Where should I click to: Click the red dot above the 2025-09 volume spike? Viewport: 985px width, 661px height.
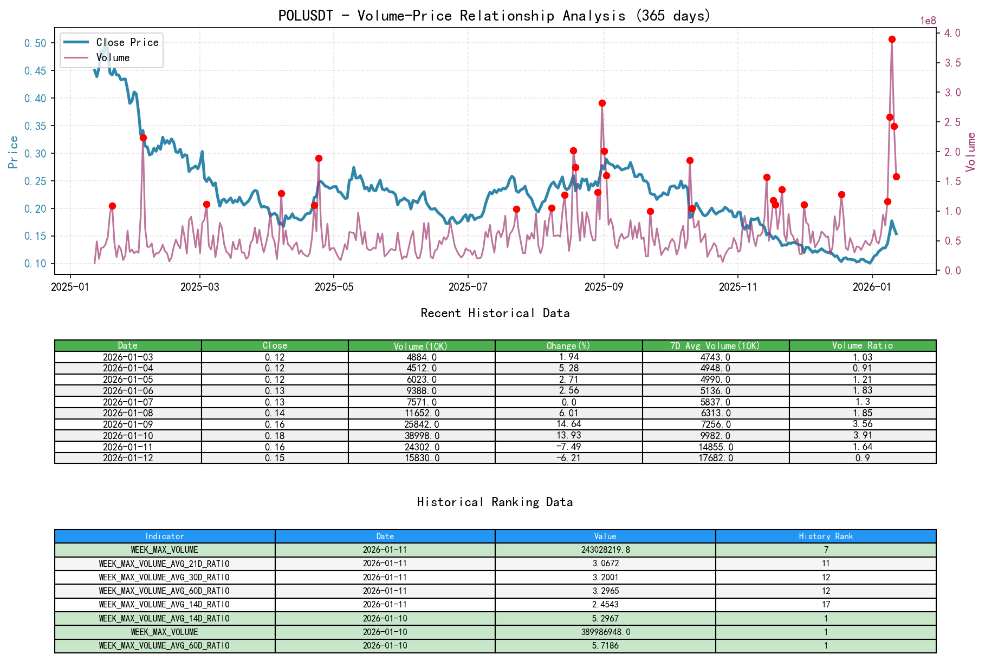pos(601,102)
